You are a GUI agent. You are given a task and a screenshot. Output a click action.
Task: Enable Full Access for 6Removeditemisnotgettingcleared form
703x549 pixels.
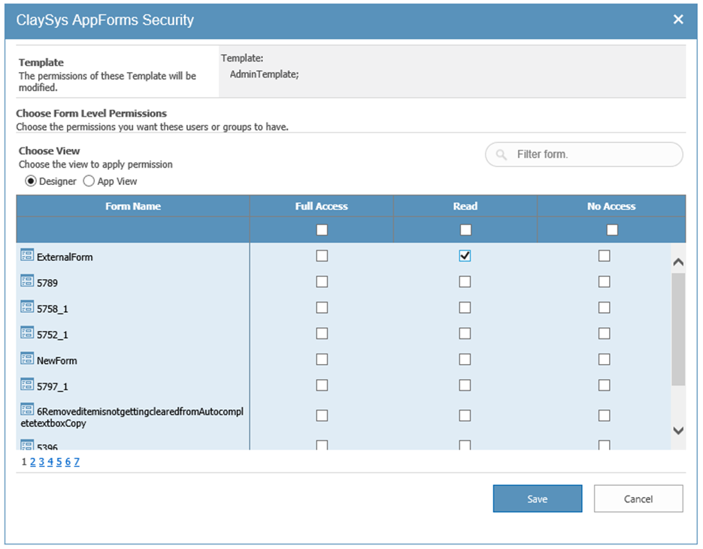pyautogui.click(x=322, y=415)
